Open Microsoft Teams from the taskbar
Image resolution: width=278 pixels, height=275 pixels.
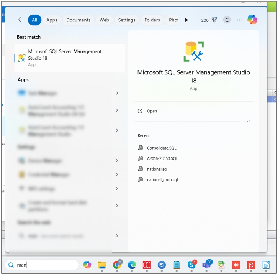click(207, 265)
